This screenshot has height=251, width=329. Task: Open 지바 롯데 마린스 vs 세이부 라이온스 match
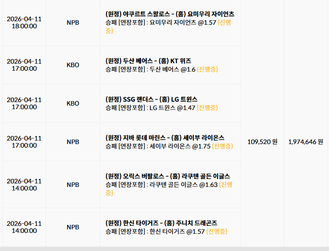pyautogui.click(x=164, y=138)
